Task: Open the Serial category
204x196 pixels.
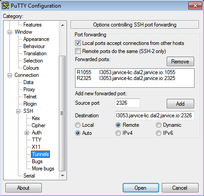Action: pyautogui.click(x=29, y=176)
